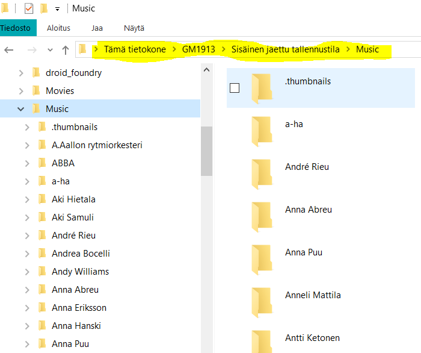Click the folder icon at title bar left
Viewport: 421px width, 353px height.
(x=5, y=8)
